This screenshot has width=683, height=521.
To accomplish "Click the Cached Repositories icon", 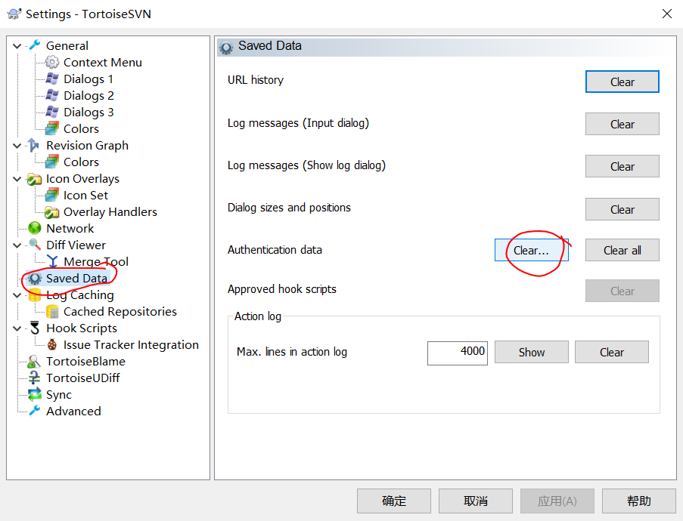I will pos(52,311).
